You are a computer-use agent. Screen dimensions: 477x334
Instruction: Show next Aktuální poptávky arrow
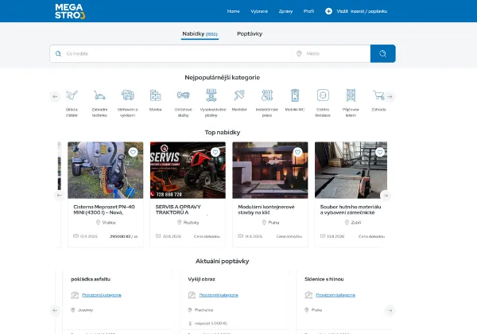click(x=390, y=310)
